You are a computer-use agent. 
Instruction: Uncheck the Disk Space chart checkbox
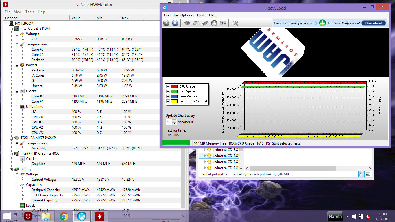pos(168,91)
